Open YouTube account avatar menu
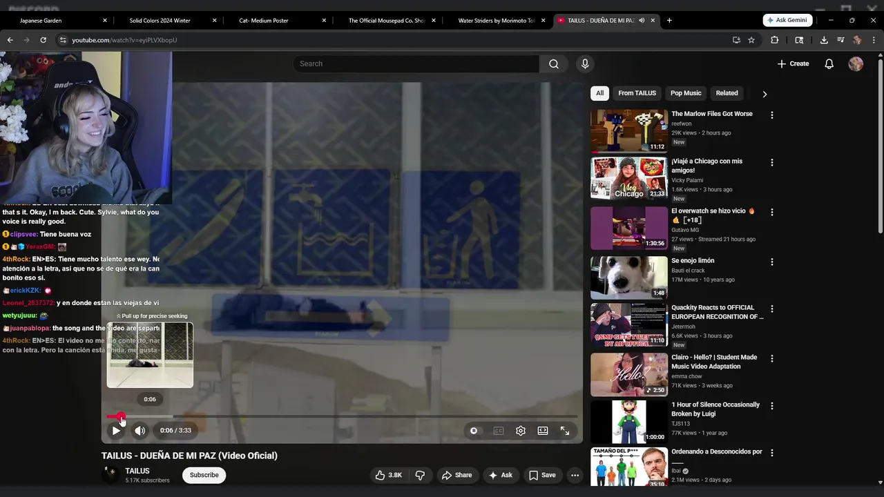 click(856, 64)
